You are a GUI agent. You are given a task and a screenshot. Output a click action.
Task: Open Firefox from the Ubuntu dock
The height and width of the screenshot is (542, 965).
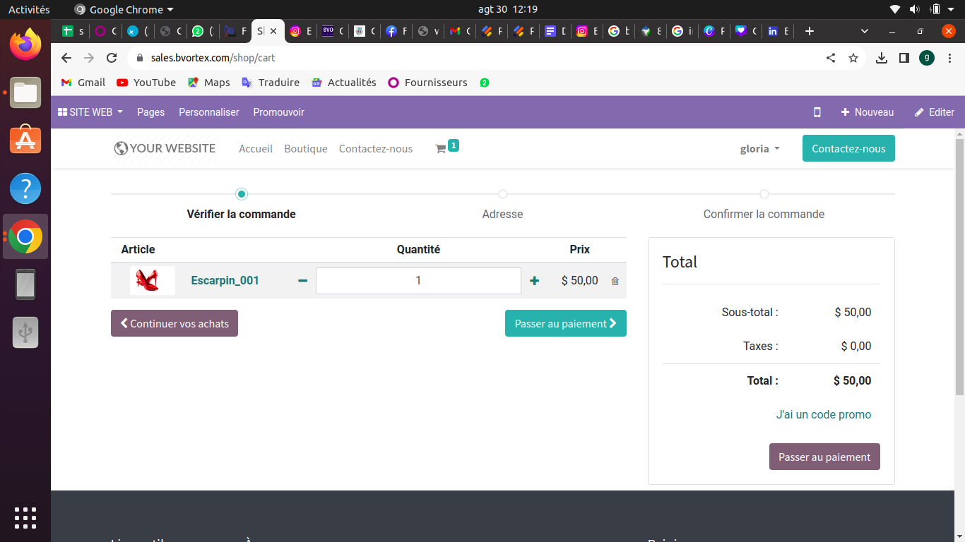[25, 44]
